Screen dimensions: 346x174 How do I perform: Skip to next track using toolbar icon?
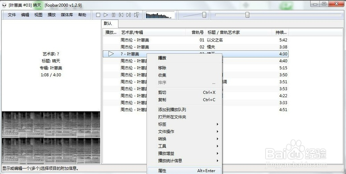[x=129, y=15]
